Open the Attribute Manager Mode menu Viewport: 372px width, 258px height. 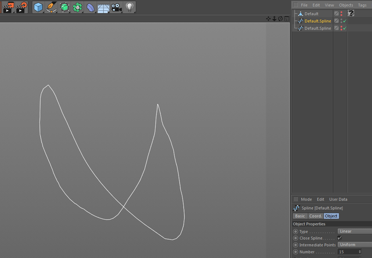pyautogui.click(x=306, y=199)
